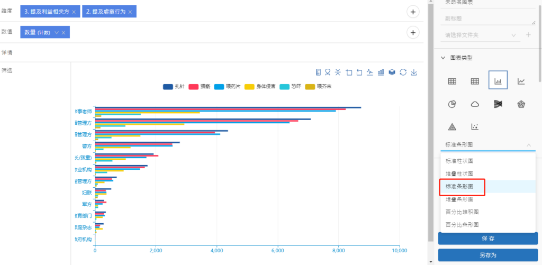Click the 副标题 subtitle input field

pos(487,18)
